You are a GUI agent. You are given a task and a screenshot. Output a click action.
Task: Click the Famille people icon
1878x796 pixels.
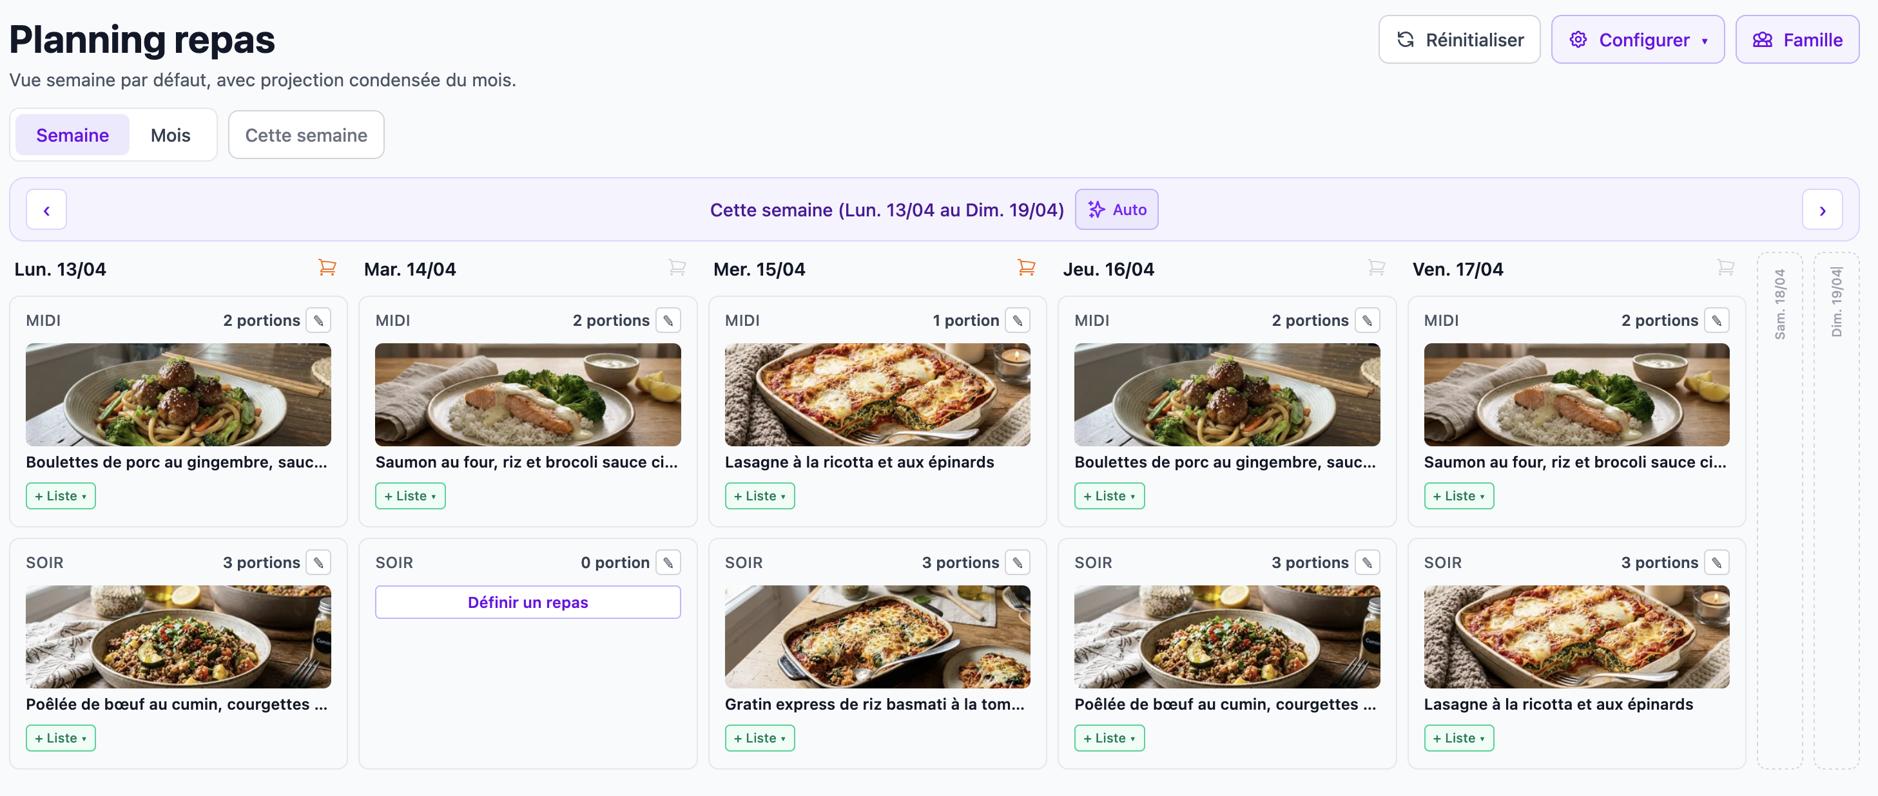[1763, 39]
